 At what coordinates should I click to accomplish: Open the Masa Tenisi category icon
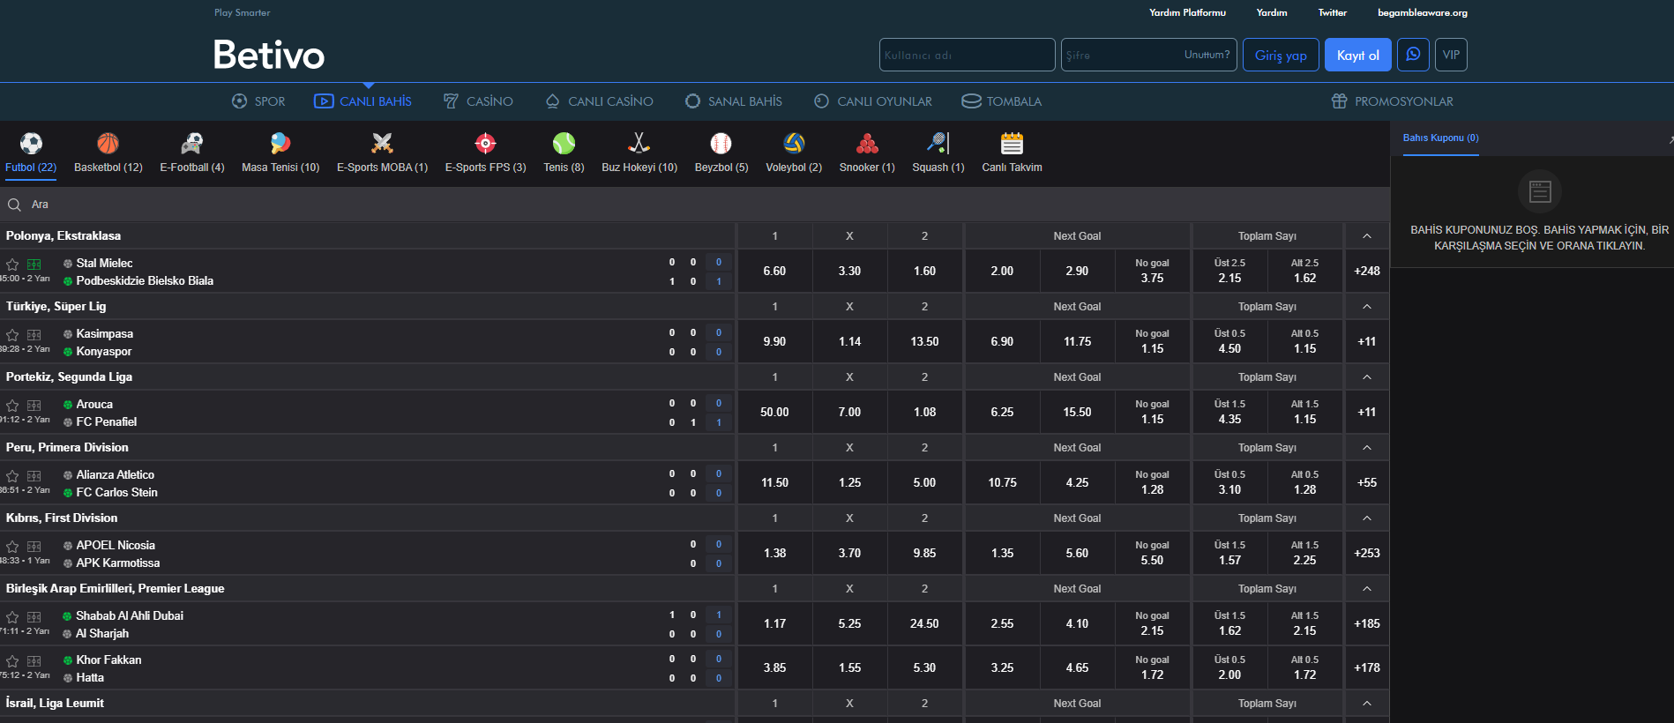280,144
